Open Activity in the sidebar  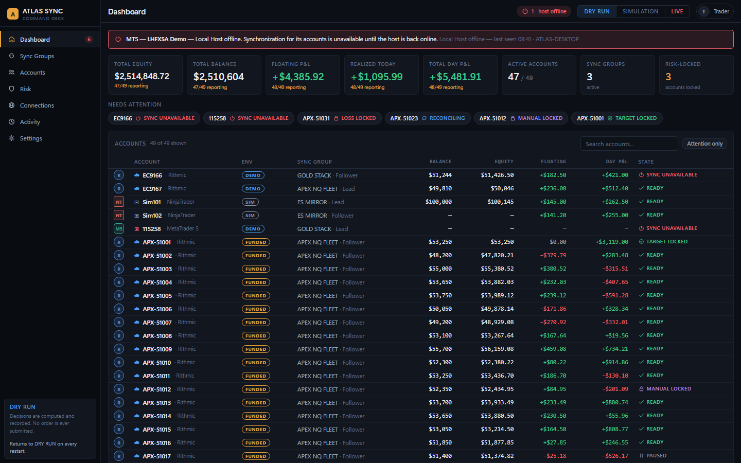(50, 122)
